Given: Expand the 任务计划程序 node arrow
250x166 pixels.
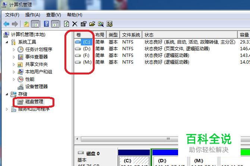Looking at the screenshot, I should pyautogui.click(x=14, y=50).
